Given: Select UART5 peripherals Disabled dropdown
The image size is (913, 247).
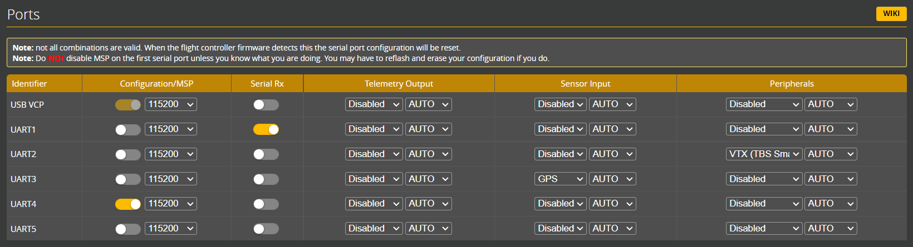Looking at the screenshot, I should [764, 229].
